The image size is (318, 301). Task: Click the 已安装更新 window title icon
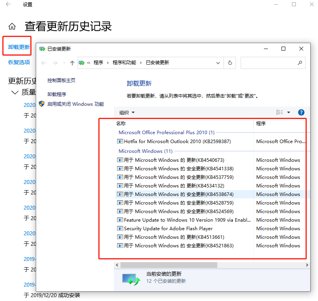click(42, 49)
